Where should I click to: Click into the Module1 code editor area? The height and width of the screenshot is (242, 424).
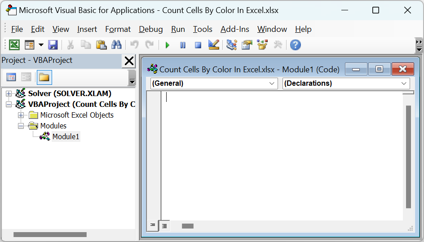(281, 157)
